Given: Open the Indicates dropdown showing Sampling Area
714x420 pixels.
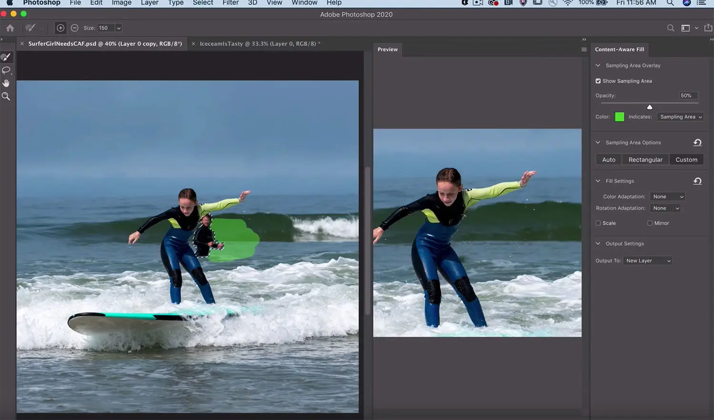Looking at the screenshot, I should point(680,117).
